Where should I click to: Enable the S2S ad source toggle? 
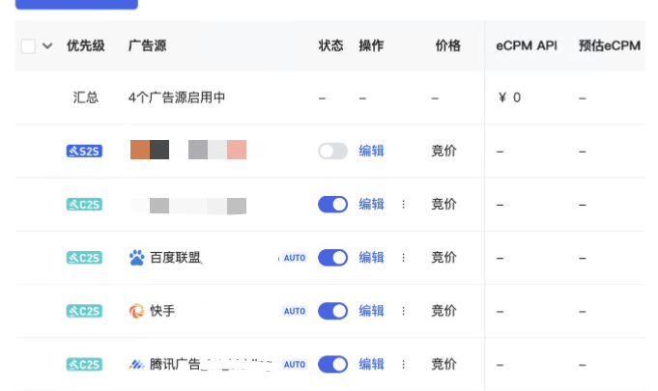coord(332,151)
